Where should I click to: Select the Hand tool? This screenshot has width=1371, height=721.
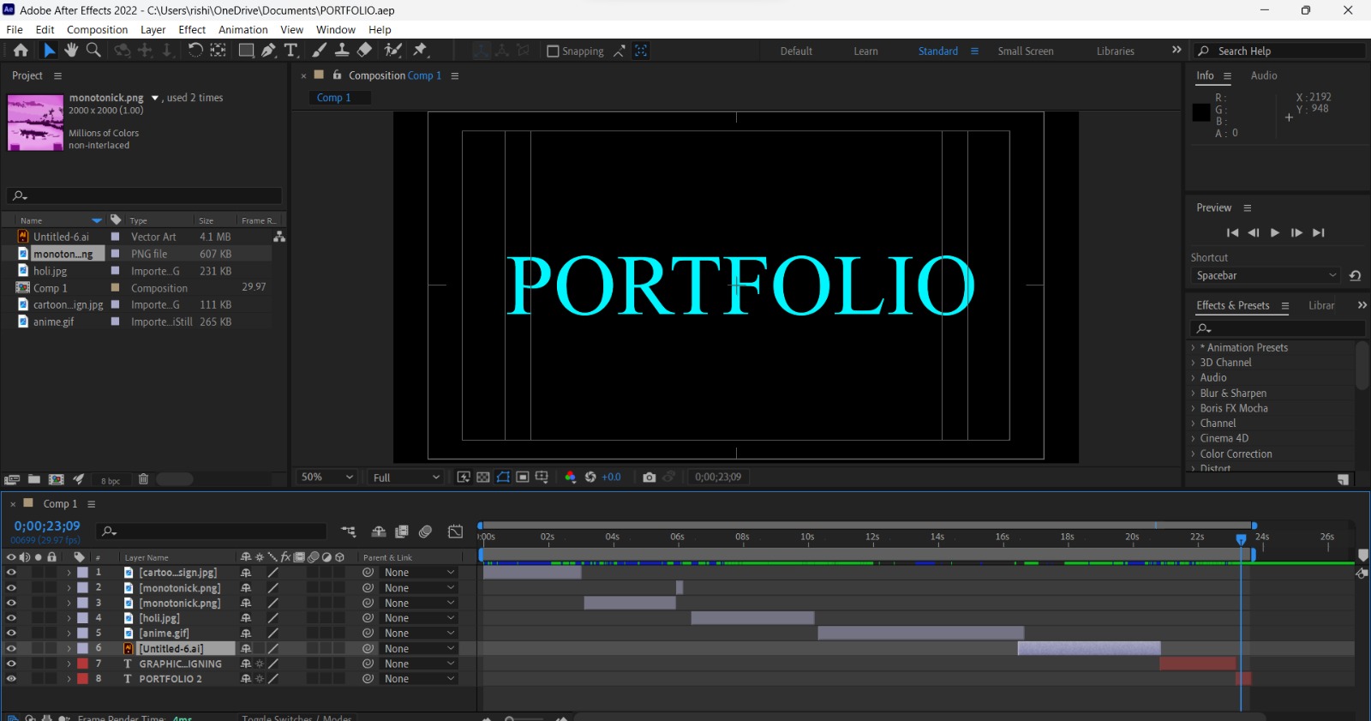(71, 51)
